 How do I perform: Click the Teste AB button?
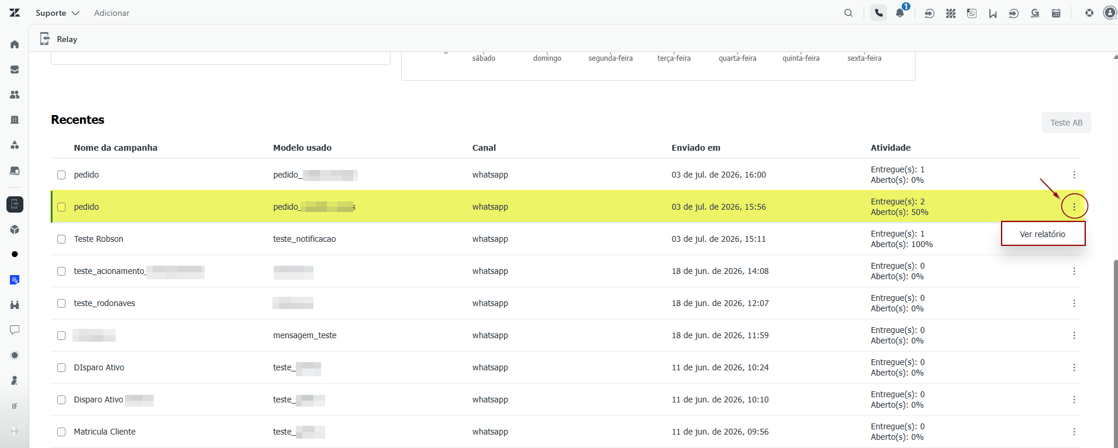(x=1066, y=123)
